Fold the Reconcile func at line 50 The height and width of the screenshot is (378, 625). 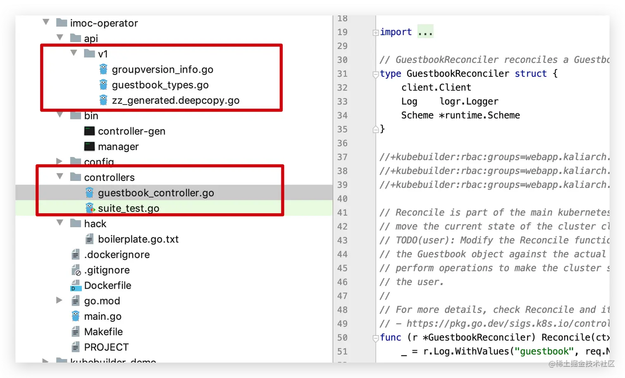[376, 338]
